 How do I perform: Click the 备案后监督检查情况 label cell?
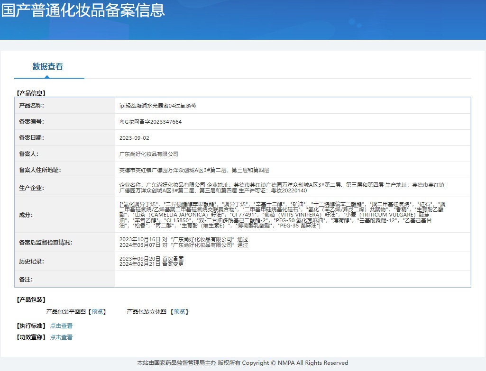pyautogui.click(x=65, y=242)
